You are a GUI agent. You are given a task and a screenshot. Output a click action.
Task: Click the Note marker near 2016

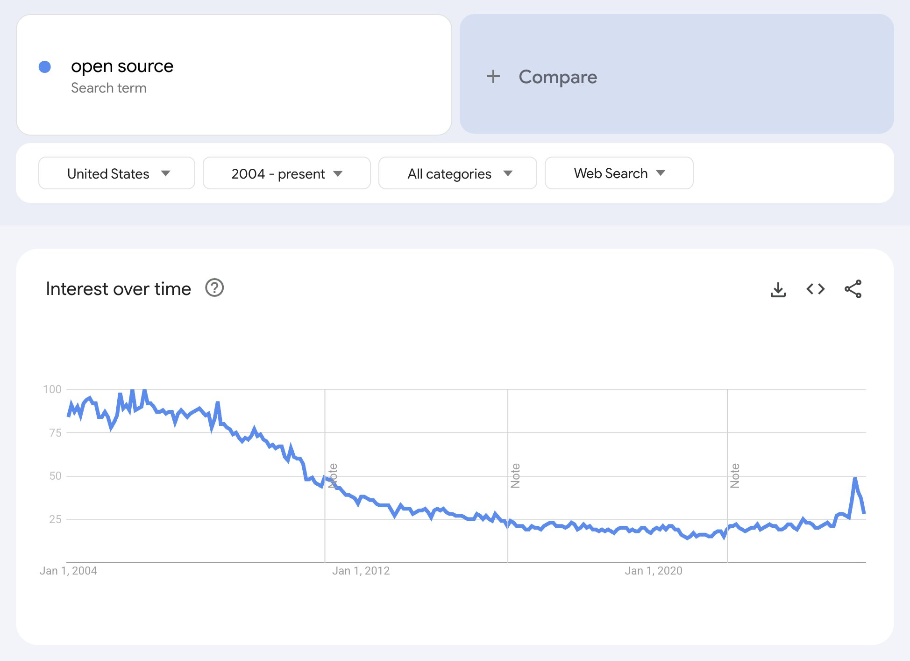coord(515,475)
